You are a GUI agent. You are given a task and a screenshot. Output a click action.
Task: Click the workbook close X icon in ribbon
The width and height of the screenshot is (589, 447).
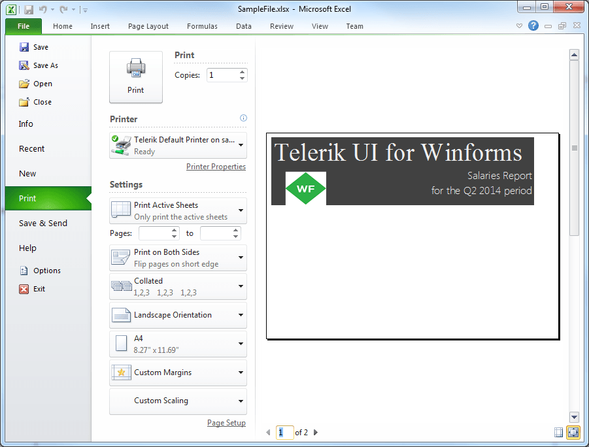click(577, 25)
